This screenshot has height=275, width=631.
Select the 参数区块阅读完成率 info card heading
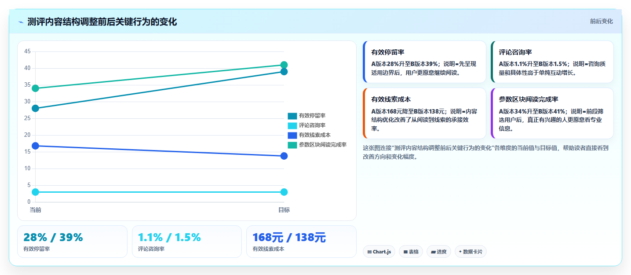(x=529, y=99)
